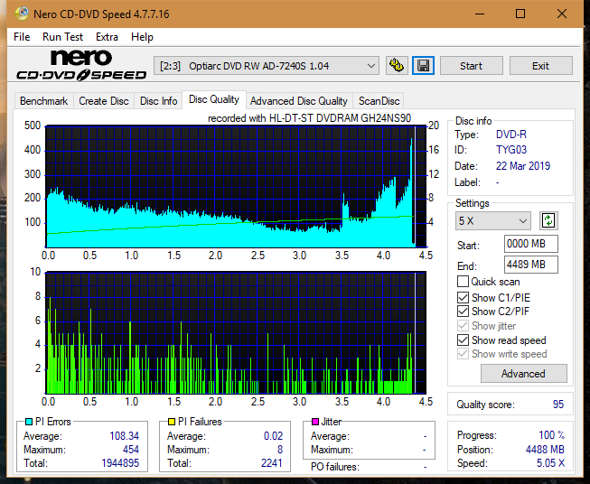Click PI Errors total 1944895
This screenshot has width=590, height=484.
point(120,463)
